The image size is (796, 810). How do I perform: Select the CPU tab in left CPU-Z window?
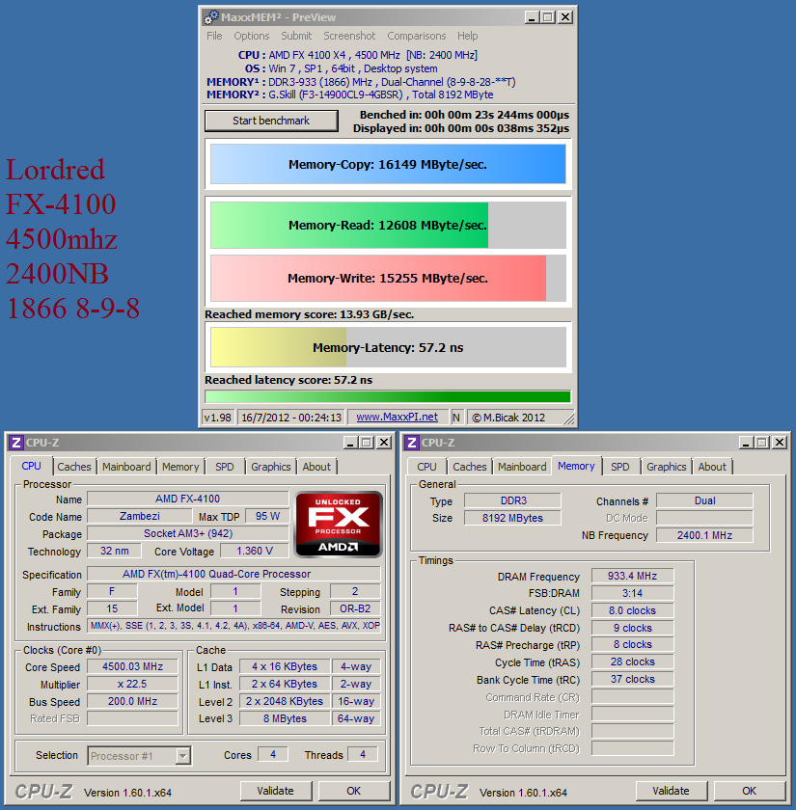coord(31,466)
